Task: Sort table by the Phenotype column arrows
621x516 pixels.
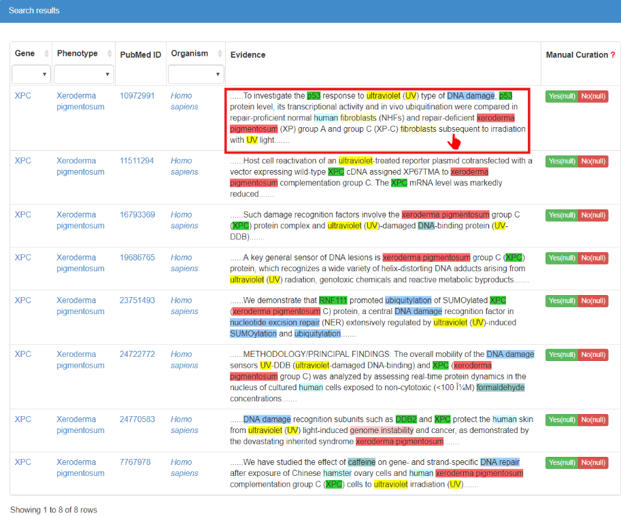Action: pos(110,54)
